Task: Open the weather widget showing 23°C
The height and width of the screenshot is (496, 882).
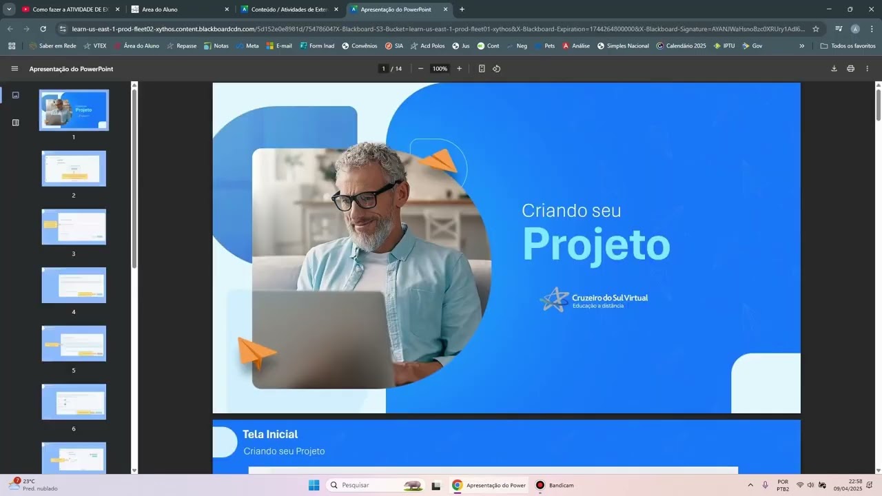Action: (32, 485)
